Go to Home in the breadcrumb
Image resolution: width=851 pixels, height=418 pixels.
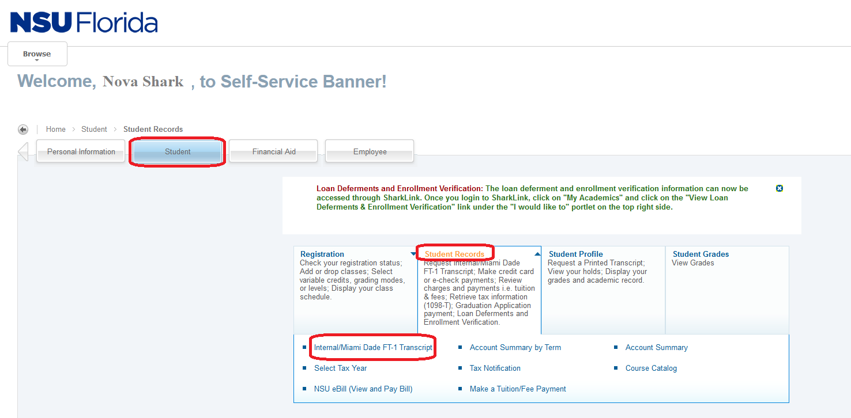coord(56,130)
